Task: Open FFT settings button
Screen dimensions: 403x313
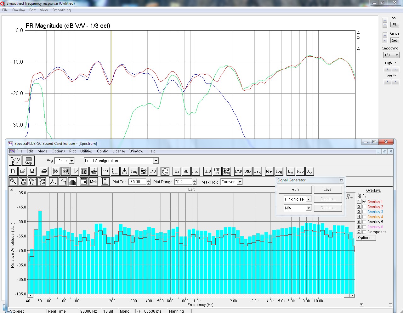Action: [105, 171]
